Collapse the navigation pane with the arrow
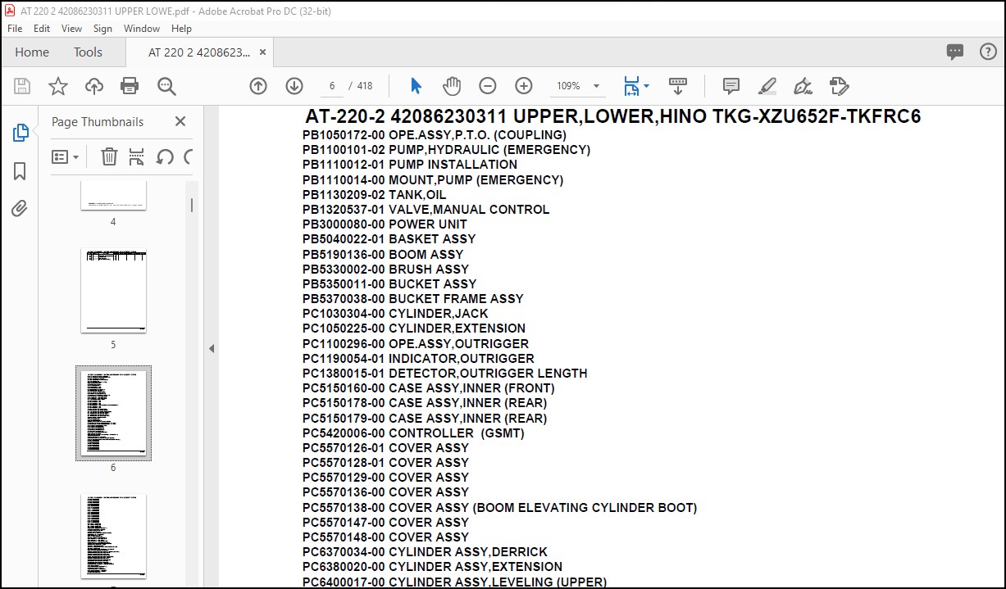The width and height of the screenshot is (1006, 589). tap(211, 348)
